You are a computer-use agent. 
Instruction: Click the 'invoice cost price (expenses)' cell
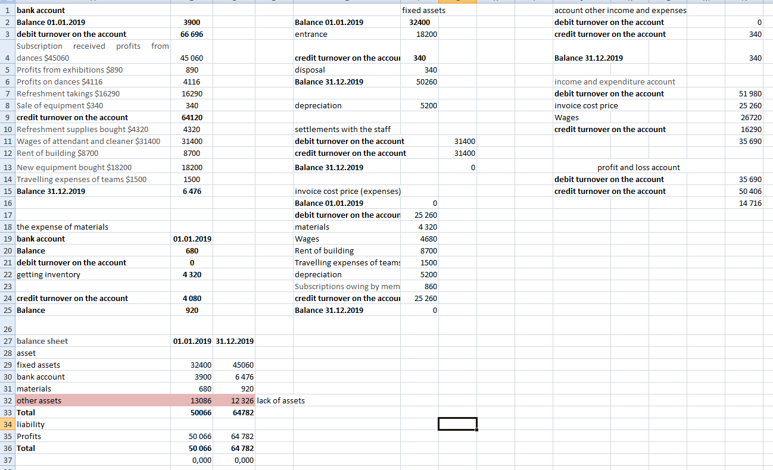[348, 191]
